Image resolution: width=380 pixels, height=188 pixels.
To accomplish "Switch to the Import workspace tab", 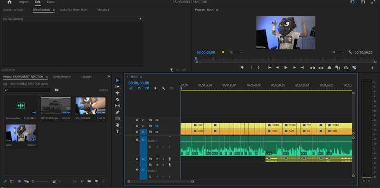I will point(24,2).
